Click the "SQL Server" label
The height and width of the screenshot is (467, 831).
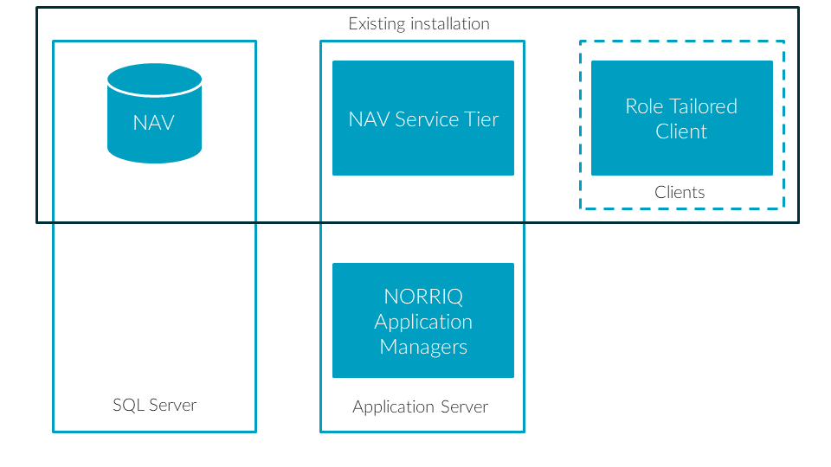coord(154,405)
